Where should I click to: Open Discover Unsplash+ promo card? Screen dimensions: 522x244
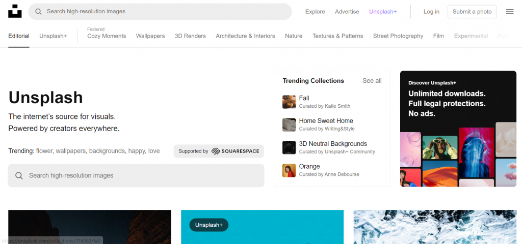tap(458, 129)
